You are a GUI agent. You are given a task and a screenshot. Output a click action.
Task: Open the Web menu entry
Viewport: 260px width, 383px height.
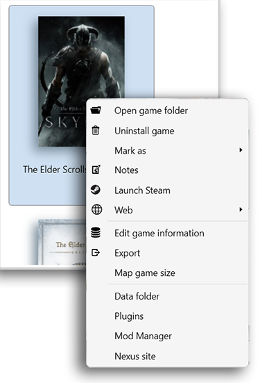click(167, 210)
